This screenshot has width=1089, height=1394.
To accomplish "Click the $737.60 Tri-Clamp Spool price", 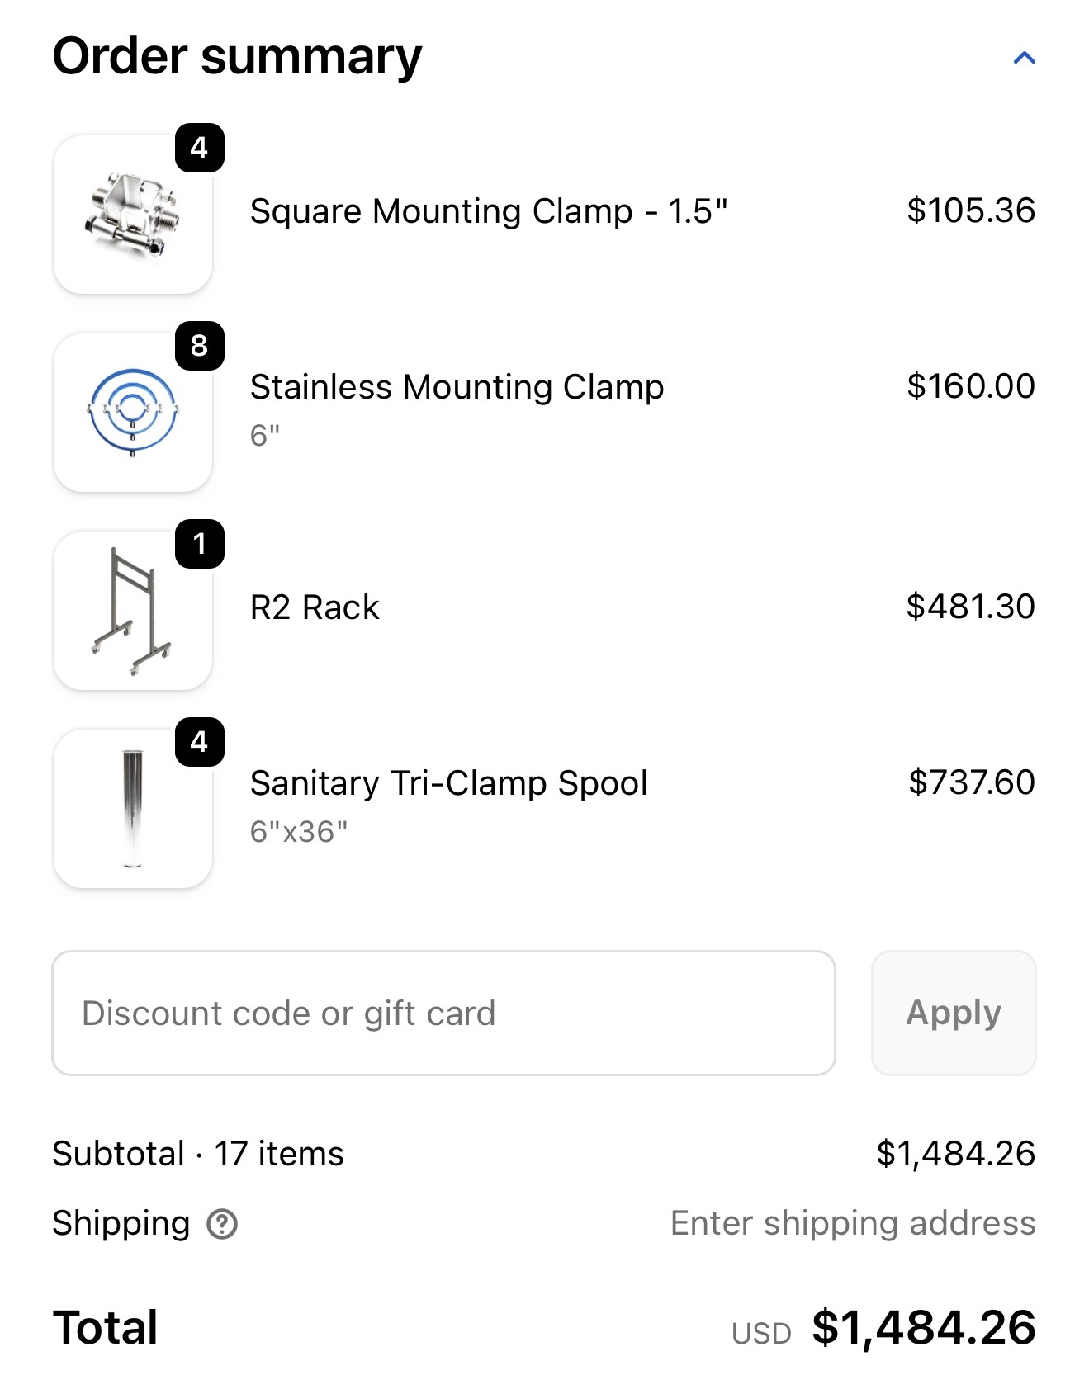I will click(x=971, y=782).
